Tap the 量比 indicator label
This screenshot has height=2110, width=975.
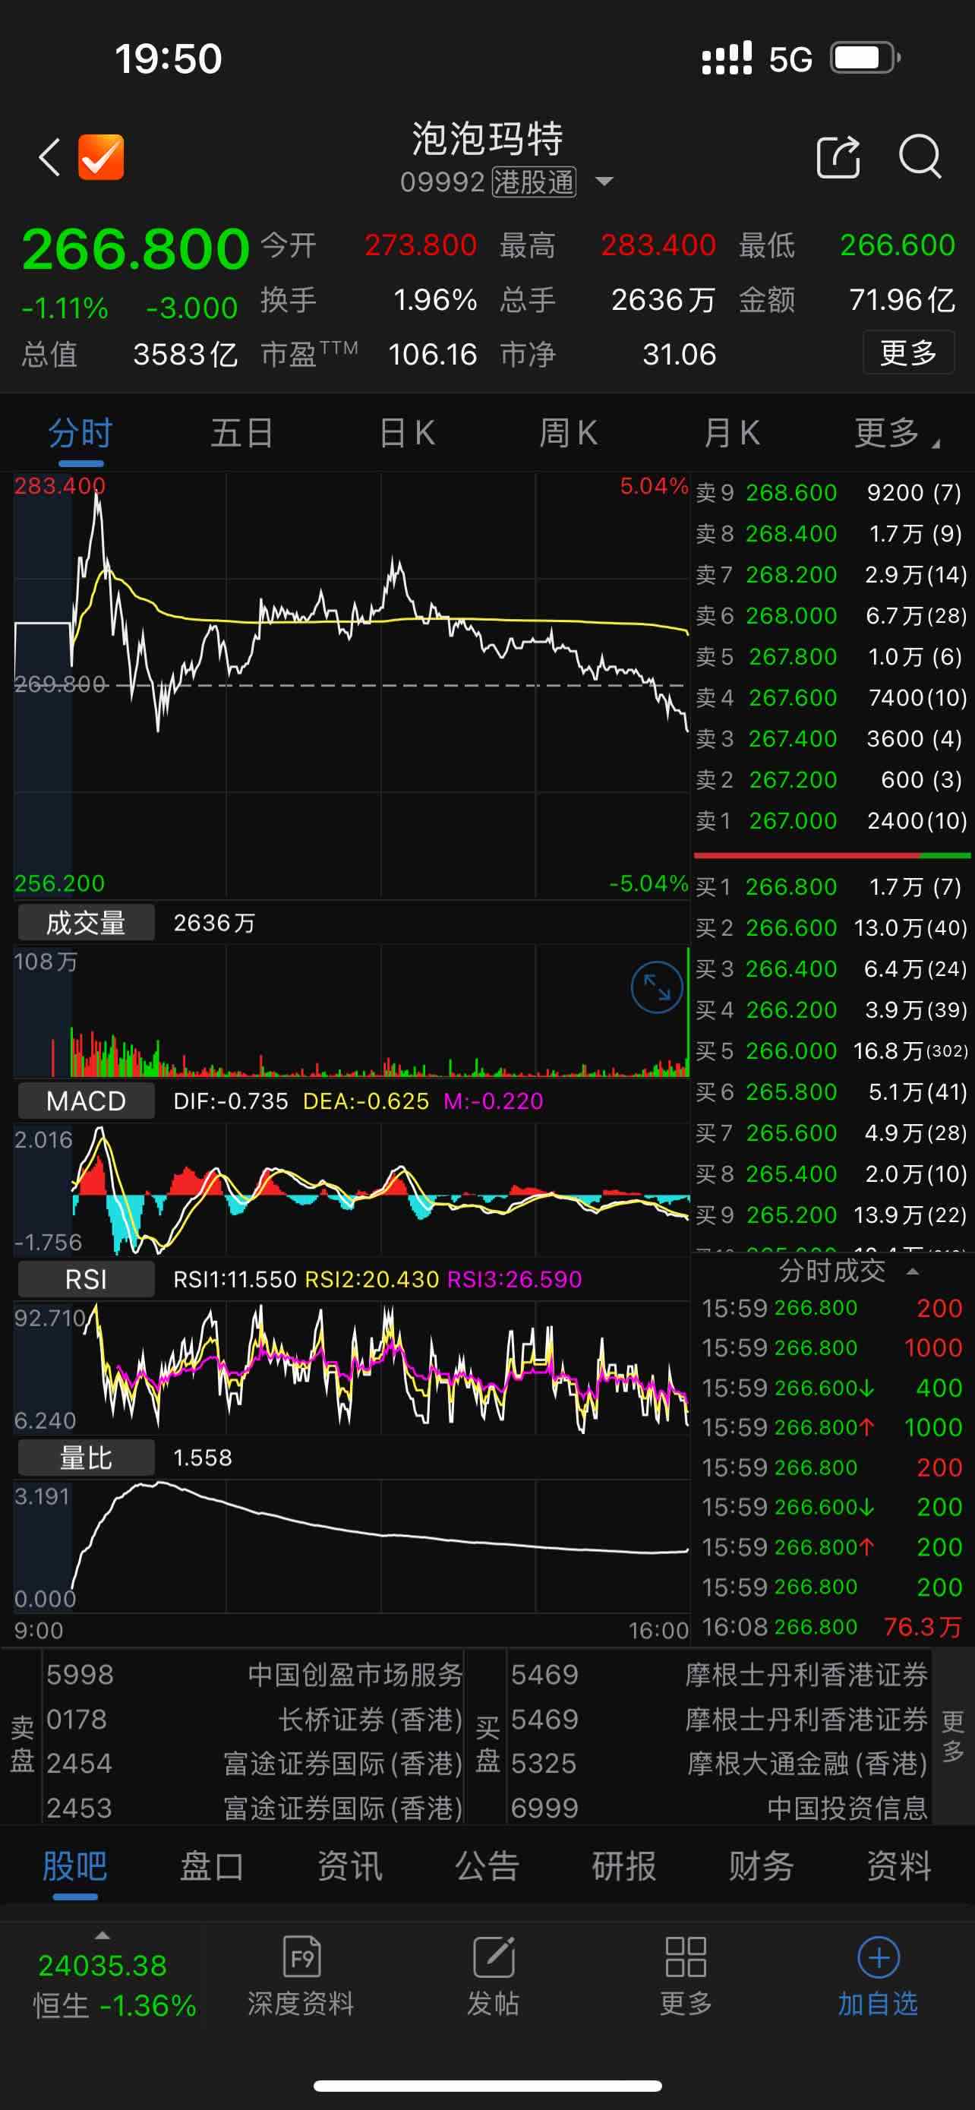tap(86, 1458)
